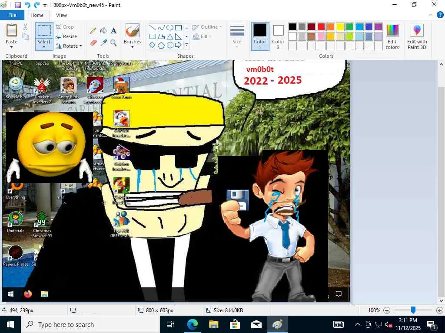Zoom out with minus button
445x333 pixels.
click(387, 310)
